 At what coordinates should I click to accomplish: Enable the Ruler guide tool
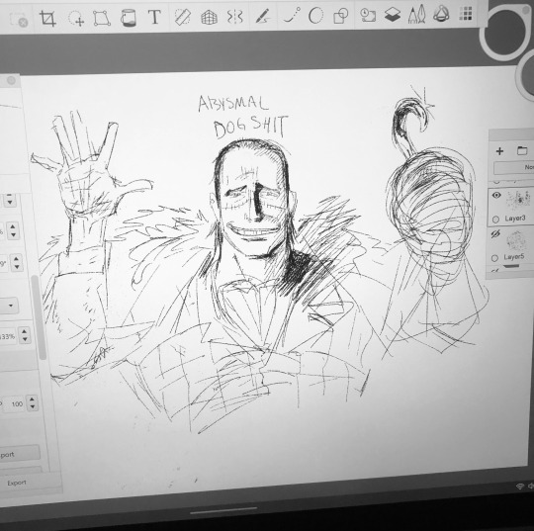183,17
